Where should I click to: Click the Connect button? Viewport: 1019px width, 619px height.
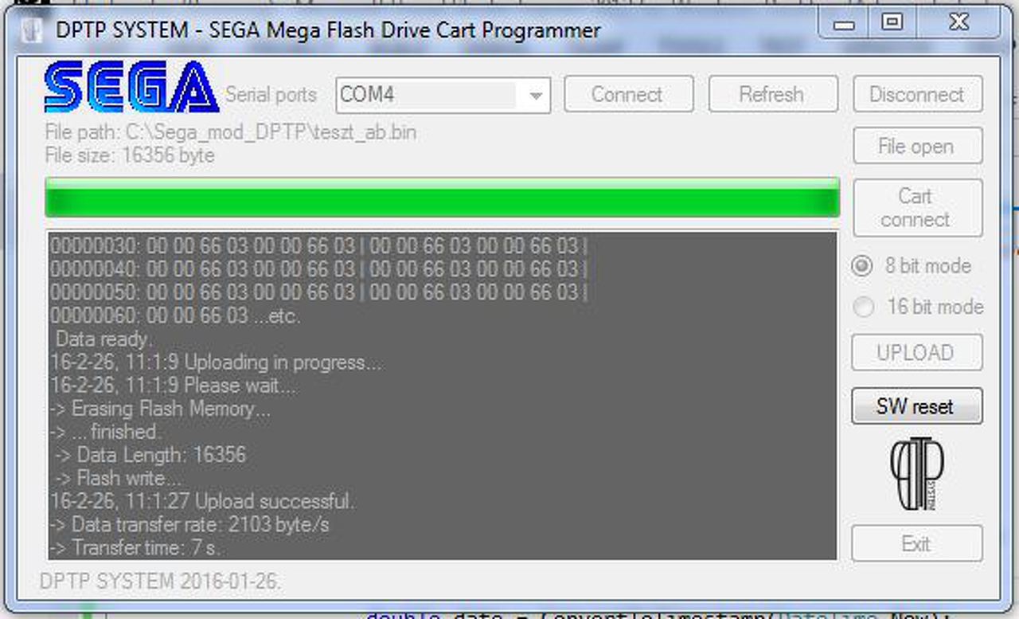pyautogui.click(x=628, y=95)
